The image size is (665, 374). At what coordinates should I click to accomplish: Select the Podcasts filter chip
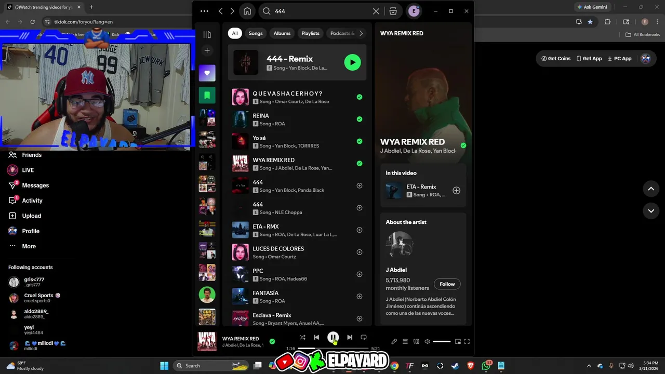(x=342, y=33)
